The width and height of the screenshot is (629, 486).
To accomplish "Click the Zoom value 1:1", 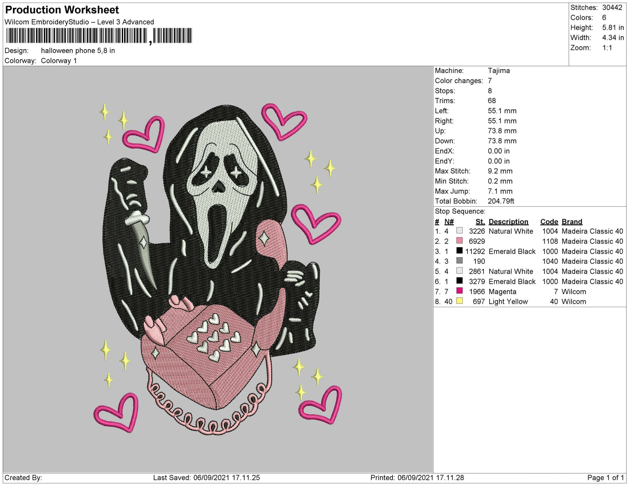I will [607, 48].
